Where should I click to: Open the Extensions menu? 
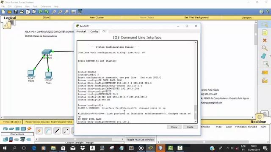[x=46, y=6]
